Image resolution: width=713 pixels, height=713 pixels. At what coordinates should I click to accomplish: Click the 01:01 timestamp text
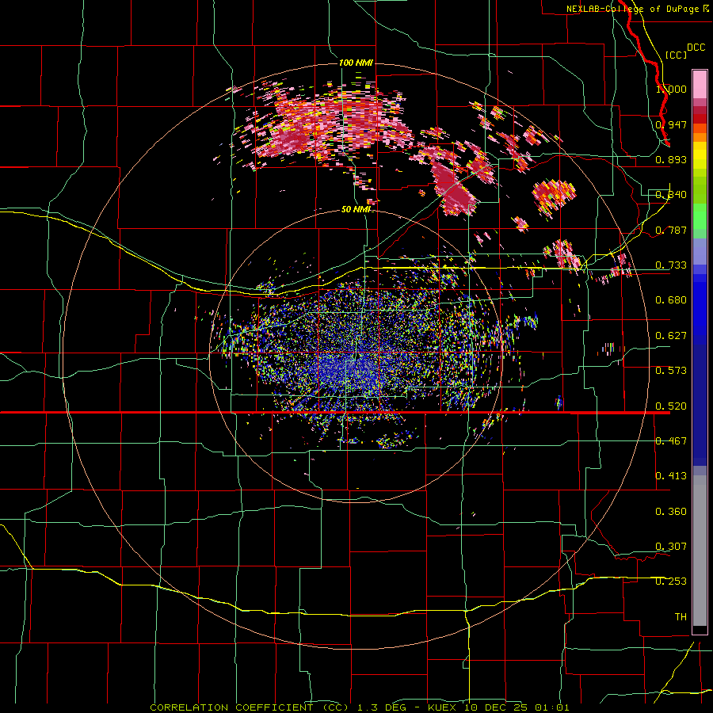coord(552,707)
